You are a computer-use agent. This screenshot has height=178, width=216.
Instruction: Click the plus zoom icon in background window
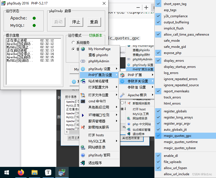146,8
